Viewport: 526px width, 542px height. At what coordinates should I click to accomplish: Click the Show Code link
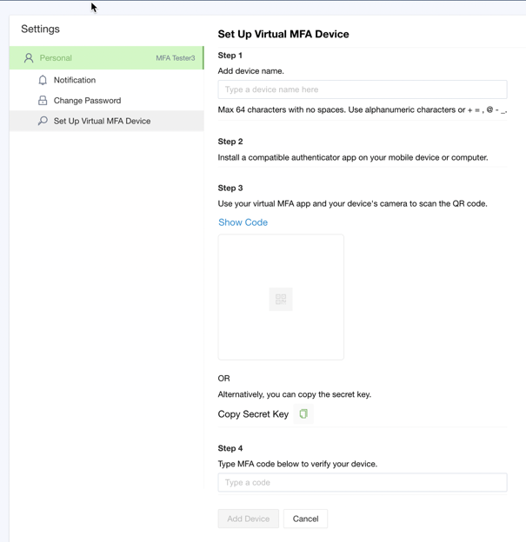[243, 222]
